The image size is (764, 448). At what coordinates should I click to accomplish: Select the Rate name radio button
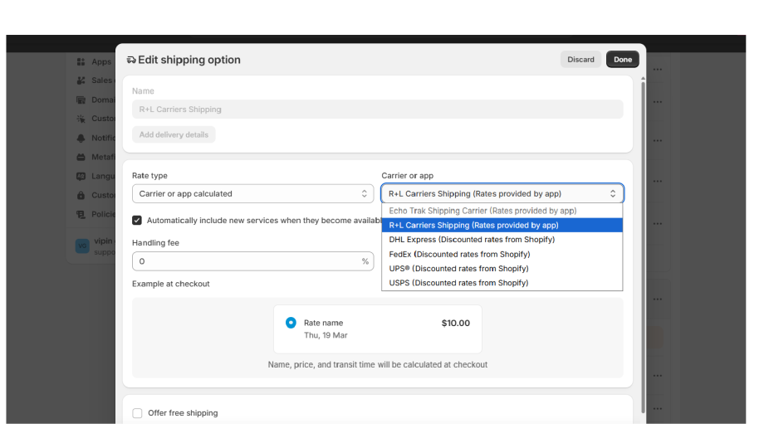(291, 323)
